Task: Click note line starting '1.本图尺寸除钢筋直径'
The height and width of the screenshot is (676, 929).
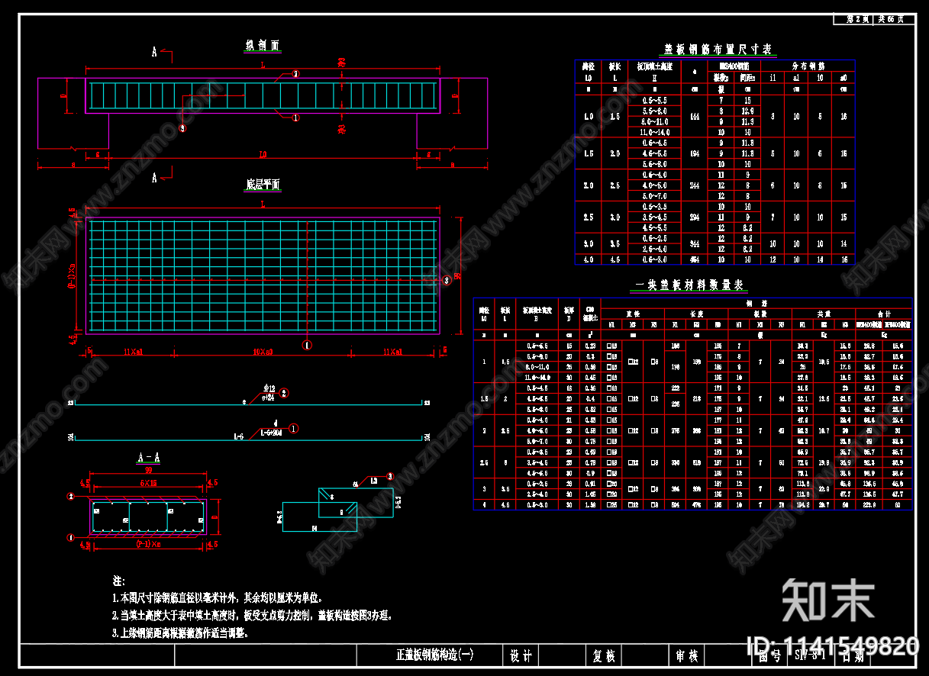Action: (x=218, y=598)
